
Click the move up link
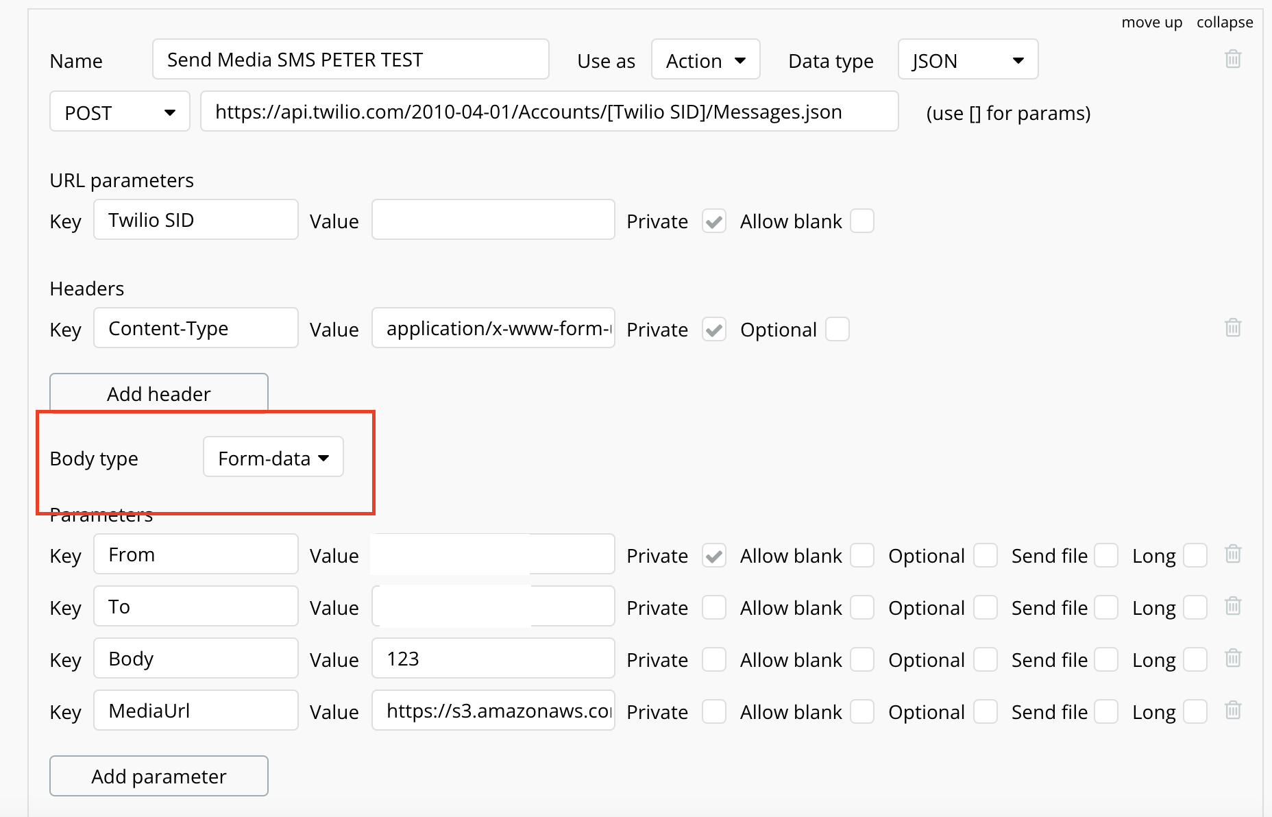(x=1152, y=23)
